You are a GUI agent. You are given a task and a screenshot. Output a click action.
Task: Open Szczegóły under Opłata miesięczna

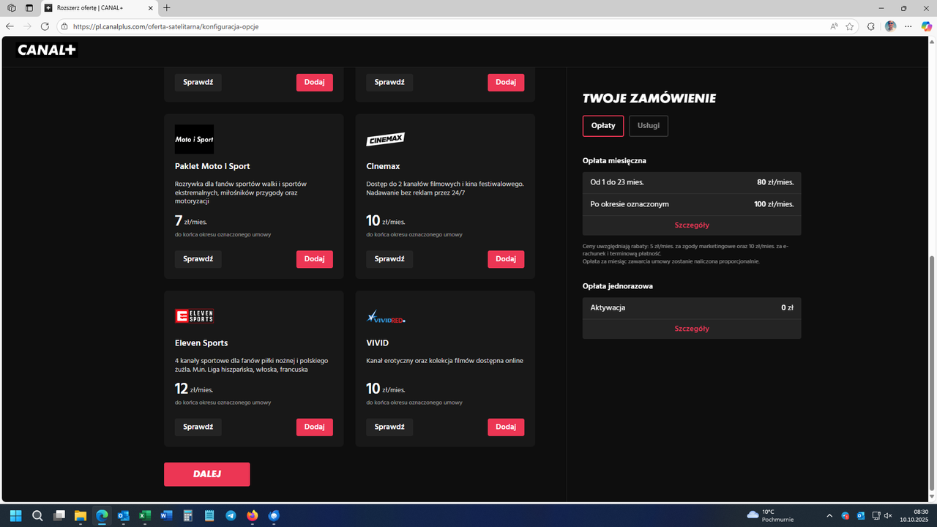click(x=692, y=225)
